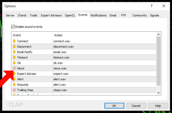Click the events list scrollbar thumb
Image resolution: width=172 pixels, height=113 pixels.
coord(158,61)
